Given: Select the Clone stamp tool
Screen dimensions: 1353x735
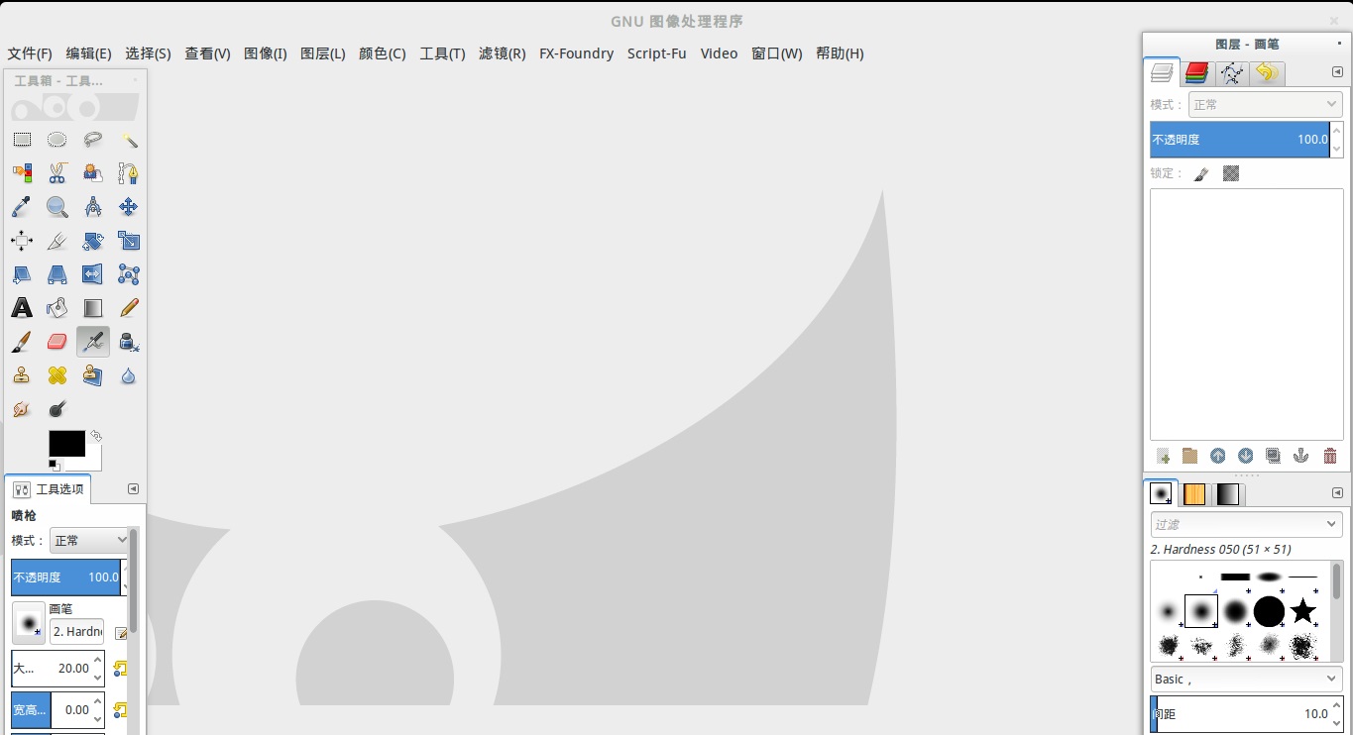Looking at the screenshot, I should pyautogui.click(x=22, y=375).
